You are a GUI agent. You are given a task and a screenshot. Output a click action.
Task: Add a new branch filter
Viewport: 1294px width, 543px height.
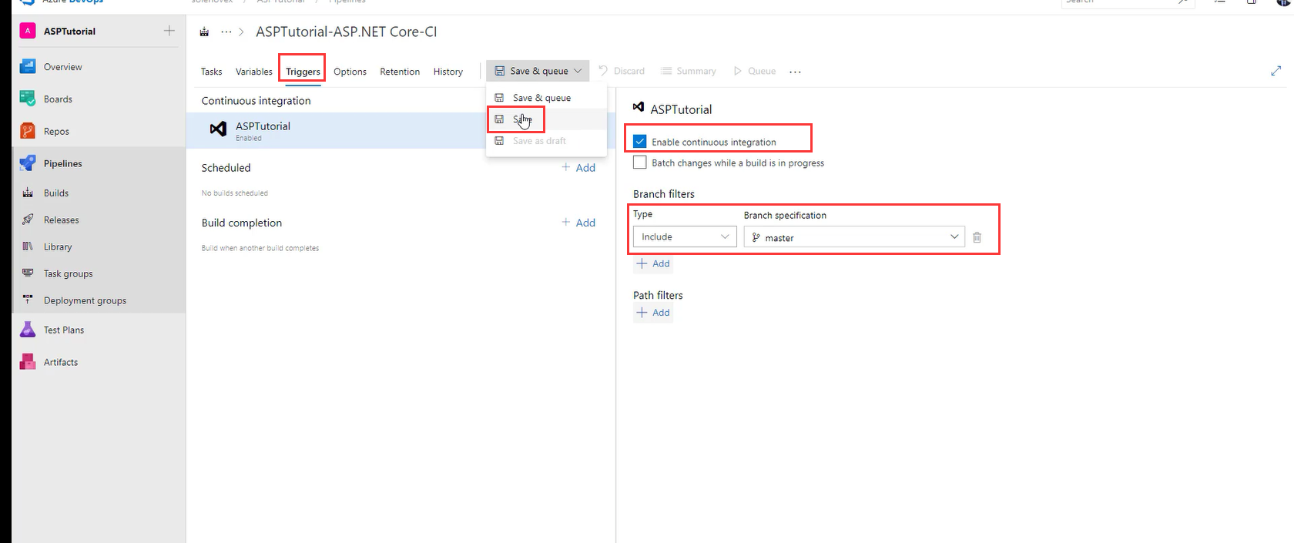tap(653, 263)
